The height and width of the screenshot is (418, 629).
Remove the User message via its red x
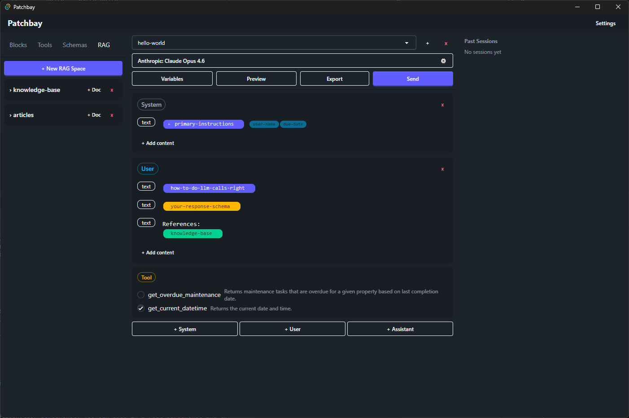pyautogui.click(x=442, y=169)
